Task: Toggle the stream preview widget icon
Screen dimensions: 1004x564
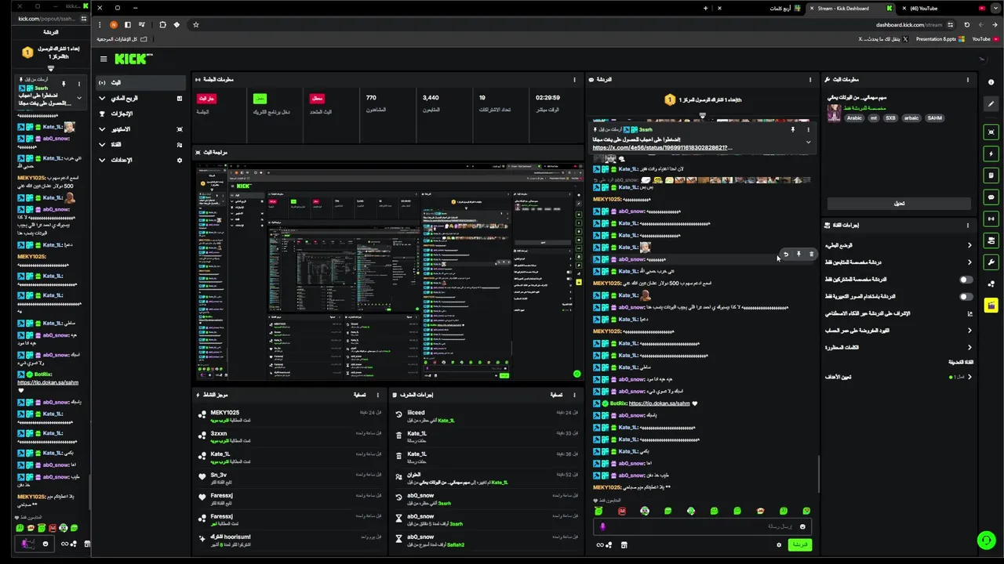Action: (991, 132)
